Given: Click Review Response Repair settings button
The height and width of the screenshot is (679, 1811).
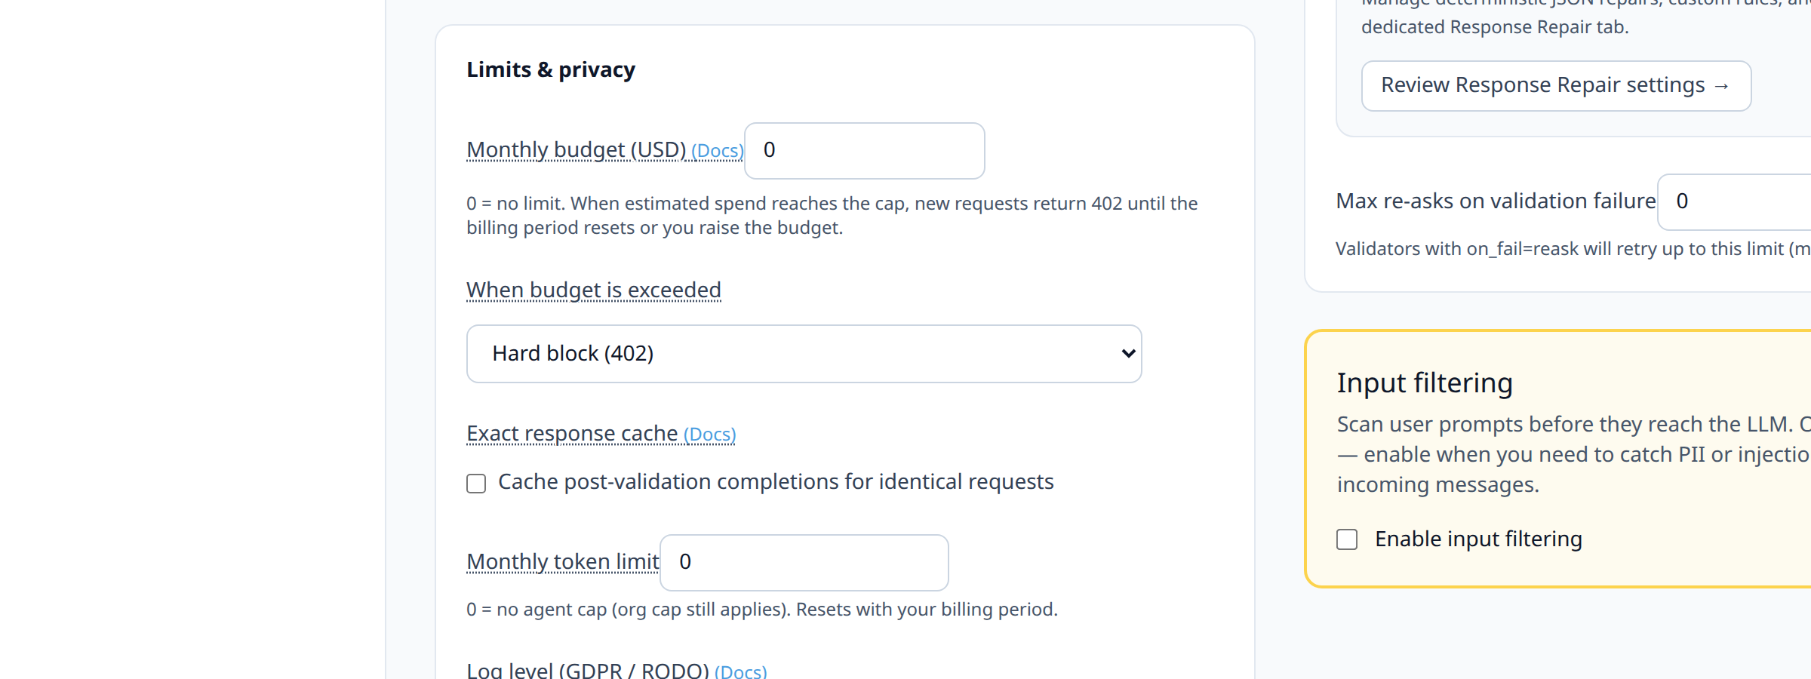Looking at the screenshot, I should [x=1556, y=86].
